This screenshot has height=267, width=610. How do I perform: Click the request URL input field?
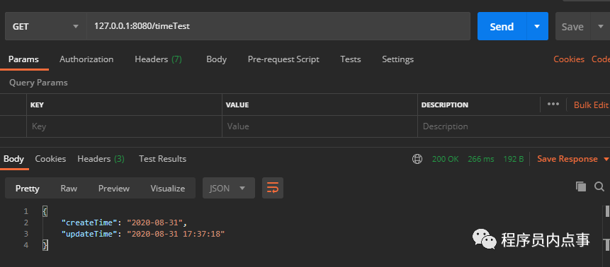pyautogui.click(x=278, y=26)
